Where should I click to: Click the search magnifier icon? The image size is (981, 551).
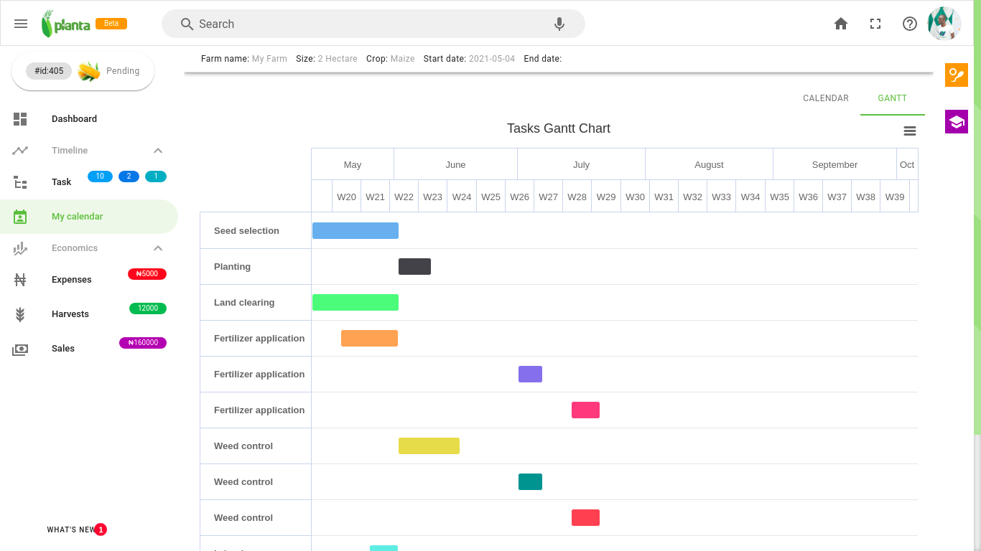point(187,24)
